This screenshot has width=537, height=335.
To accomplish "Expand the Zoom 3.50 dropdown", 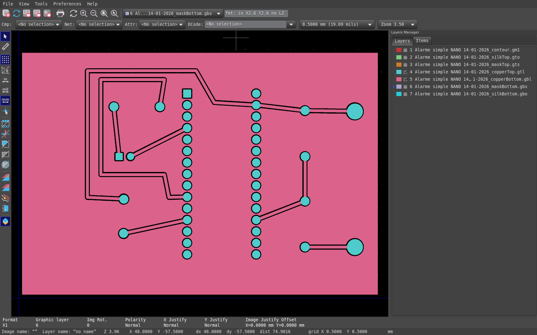I will [x=397, y=25].
